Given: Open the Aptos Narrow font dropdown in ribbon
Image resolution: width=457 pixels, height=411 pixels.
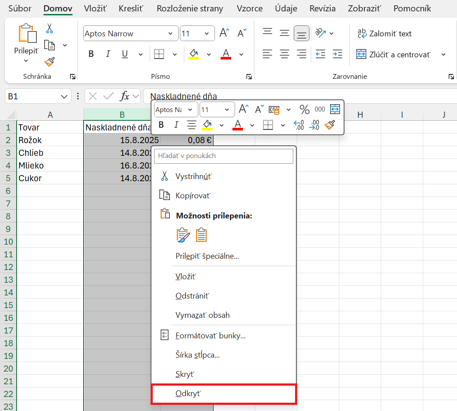Looking at the screenshot, I should (171, 34).
